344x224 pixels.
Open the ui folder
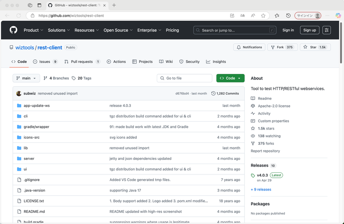point(25,169)
